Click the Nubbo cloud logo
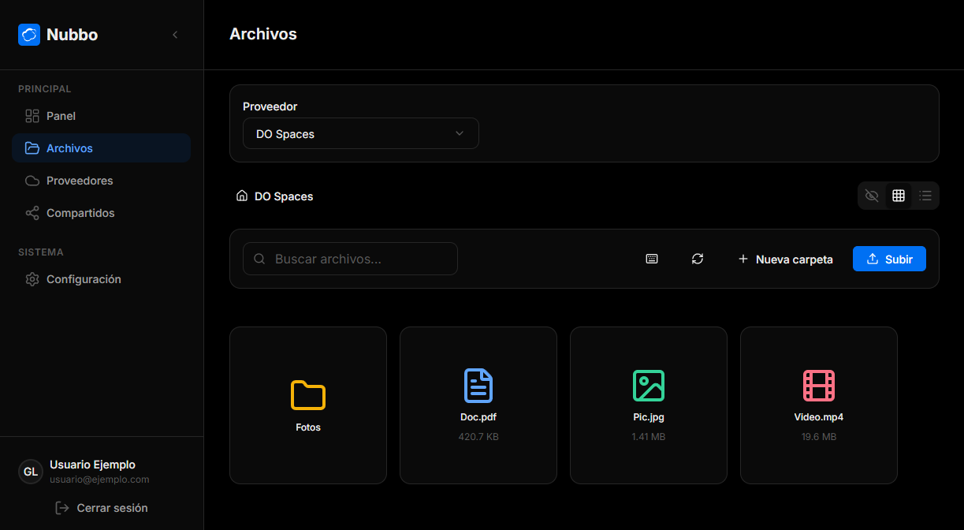This screenshot has height=530, width=964. point(29,35)
